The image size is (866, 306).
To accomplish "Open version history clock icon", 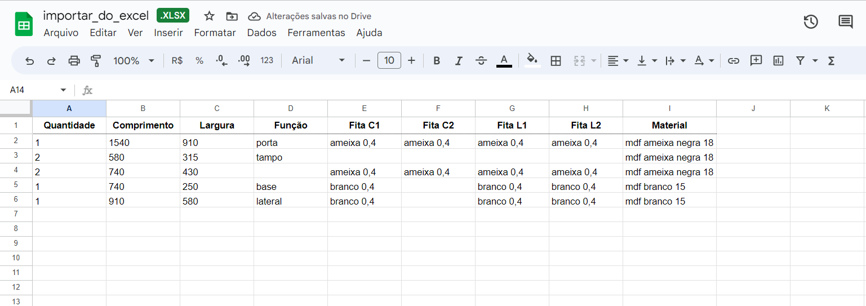I will 810,22.
